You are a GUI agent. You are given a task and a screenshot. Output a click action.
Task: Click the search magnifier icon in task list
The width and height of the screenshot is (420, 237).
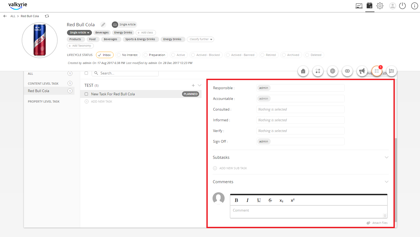click(x=96, y=73)
